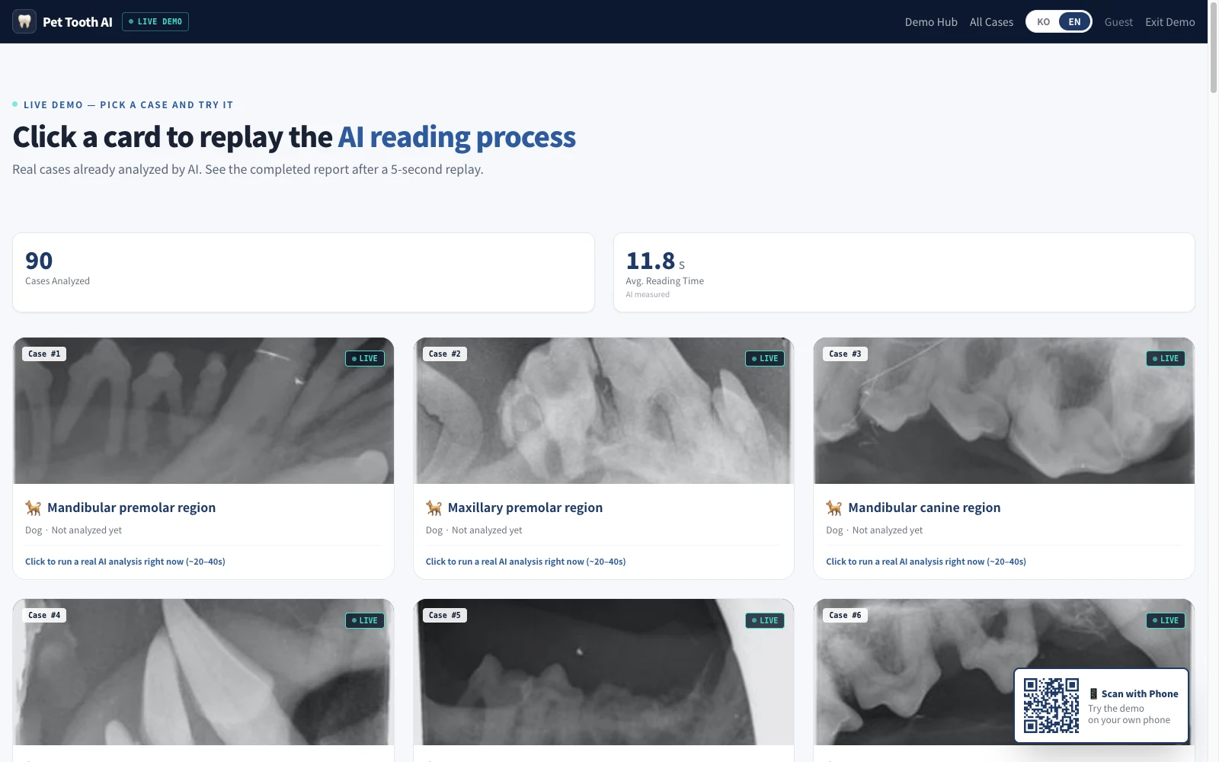Click the phone icon next to Scan with Phone
This screenshot has height=762, width=1219.
click(x=1093, y=693)
